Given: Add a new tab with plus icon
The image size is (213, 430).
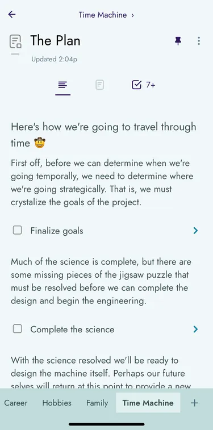Looking at the screenshot, I should pyautogui.click(x=194, y=403).
